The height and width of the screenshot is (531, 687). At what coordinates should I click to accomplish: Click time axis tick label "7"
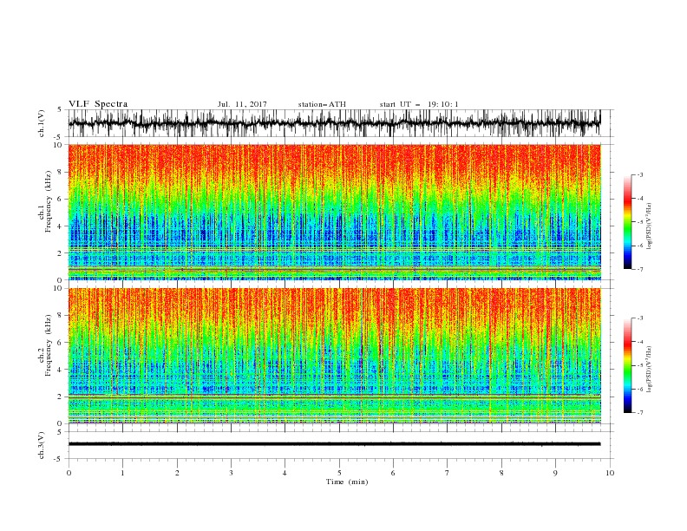[x=447, y=473]
